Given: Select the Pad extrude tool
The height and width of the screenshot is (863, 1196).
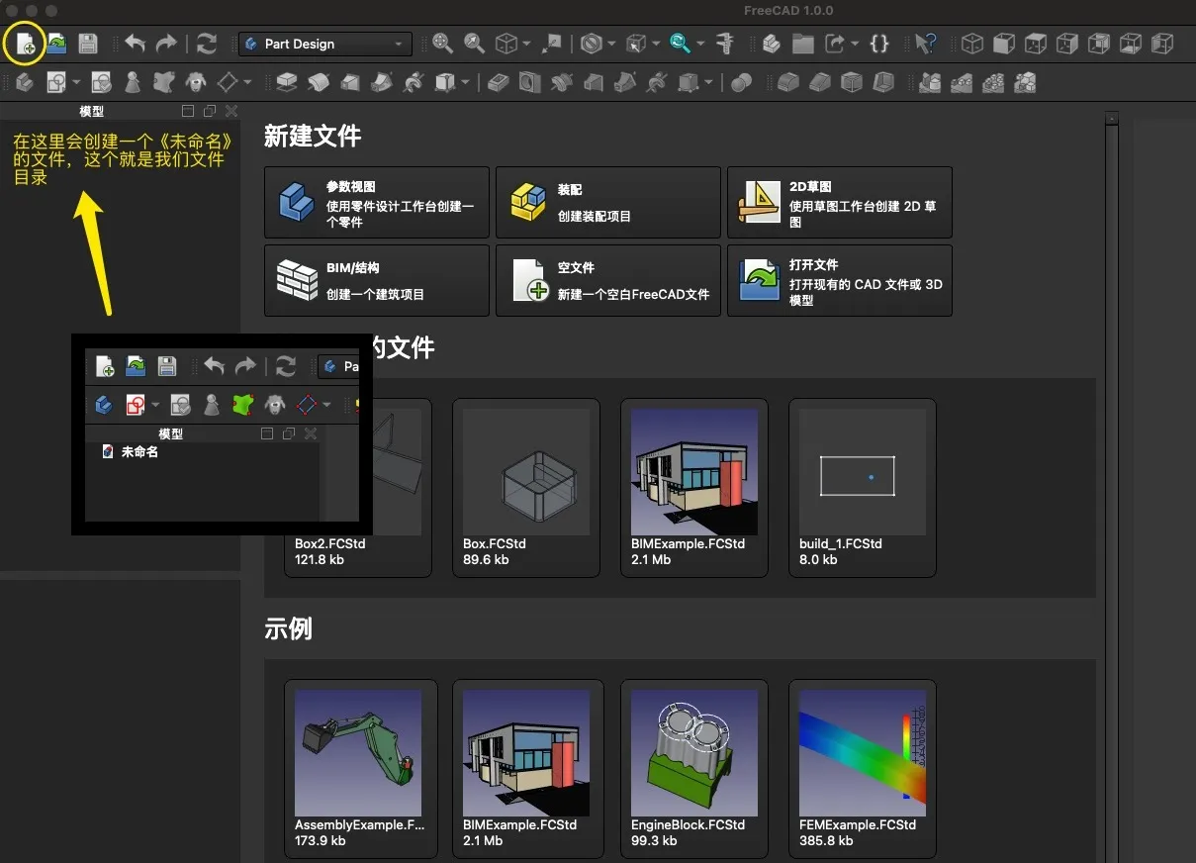Looking at the screenshot, I should 286,82.
